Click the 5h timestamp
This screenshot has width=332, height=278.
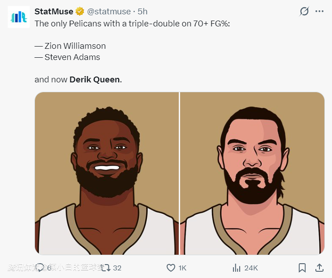coord(142,12)
